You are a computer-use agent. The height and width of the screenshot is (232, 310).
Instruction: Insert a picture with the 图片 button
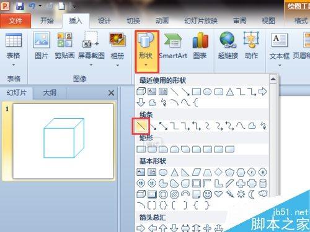[x=42, y=46]
